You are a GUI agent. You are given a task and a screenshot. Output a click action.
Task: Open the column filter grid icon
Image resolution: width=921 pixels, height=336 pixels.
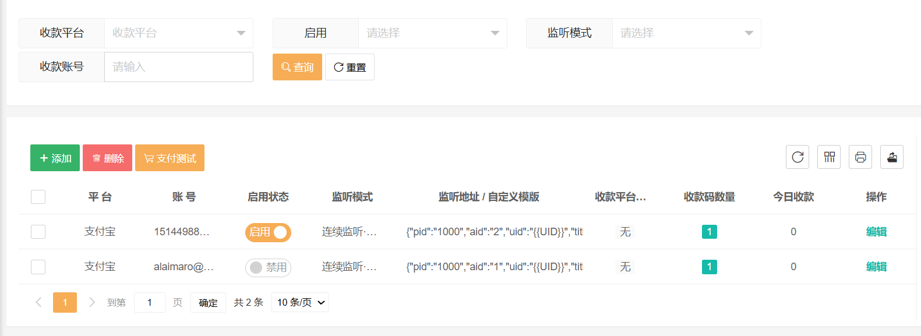828,157
